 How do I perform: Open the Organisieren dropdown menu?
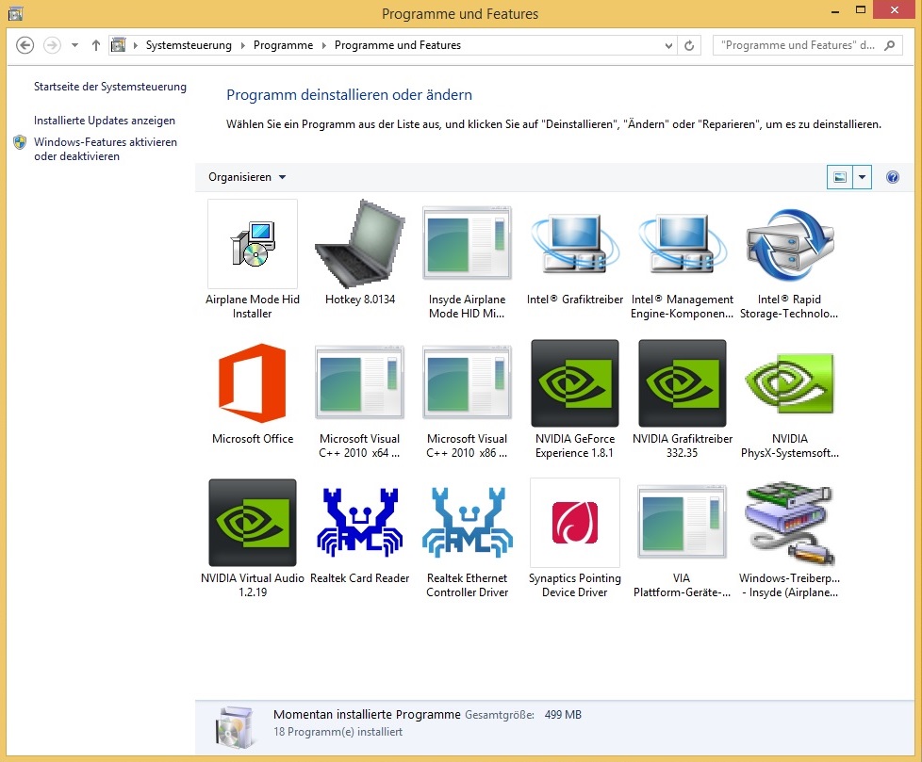point(247,177)
